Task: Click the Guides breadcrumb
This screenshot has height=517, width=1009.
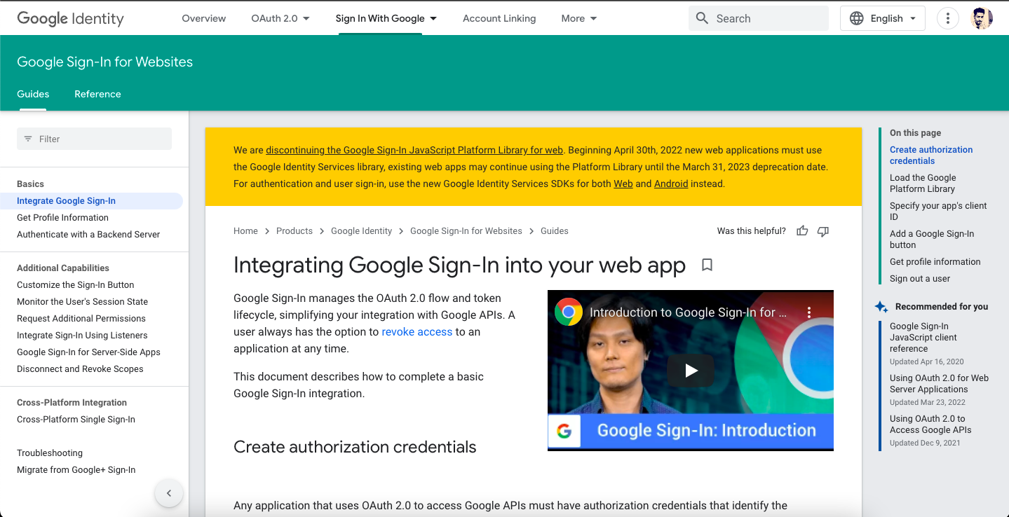Action: pyautogui.click(x=555, y=231)
